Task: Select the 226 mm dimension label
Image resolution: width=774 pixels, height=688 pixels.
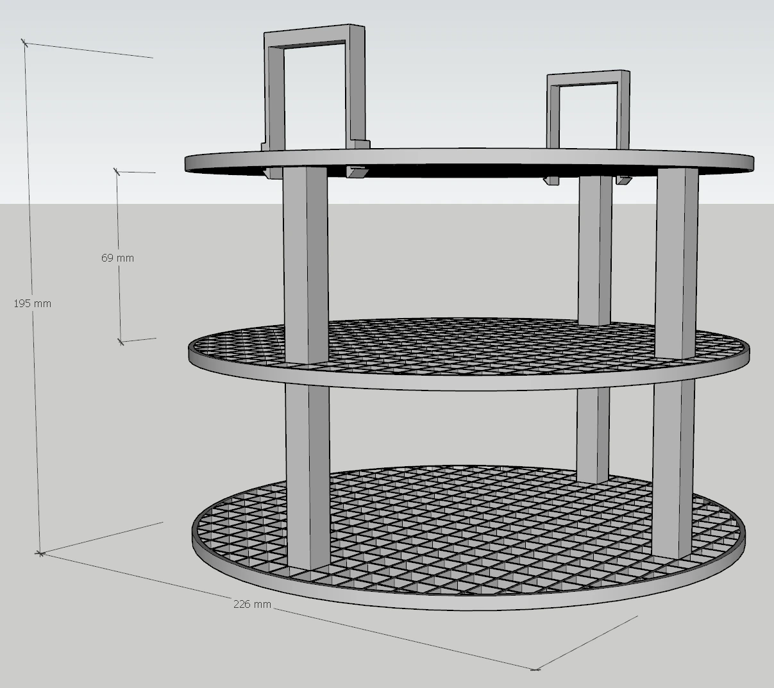Action: [x=252, y=603]
